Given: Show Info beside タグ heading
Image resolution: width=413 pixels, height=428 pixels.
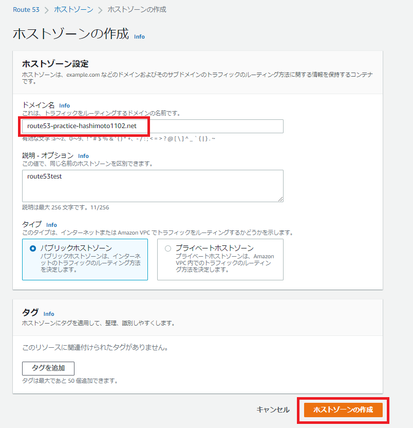Looking at the screenshot, I should 49,313.
